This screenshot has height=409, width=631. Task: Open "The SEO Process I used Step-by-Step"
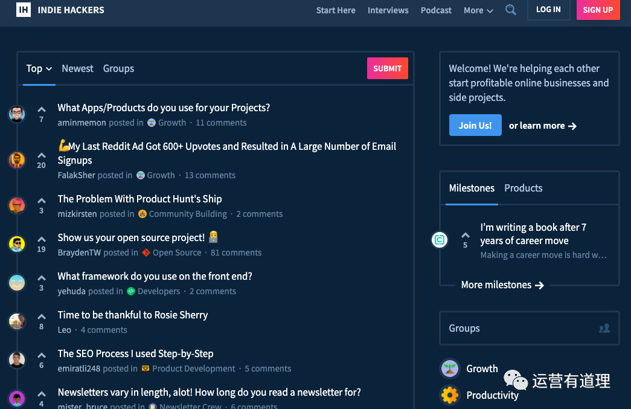[x=136, y=353]
